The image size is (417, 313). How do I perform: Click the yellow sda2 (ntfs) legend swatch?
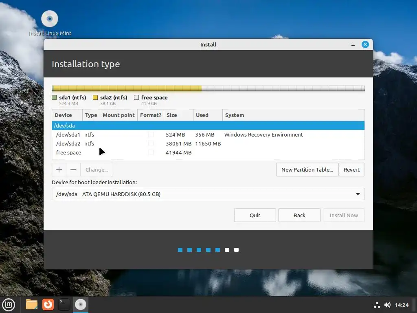tap(95, 97)
